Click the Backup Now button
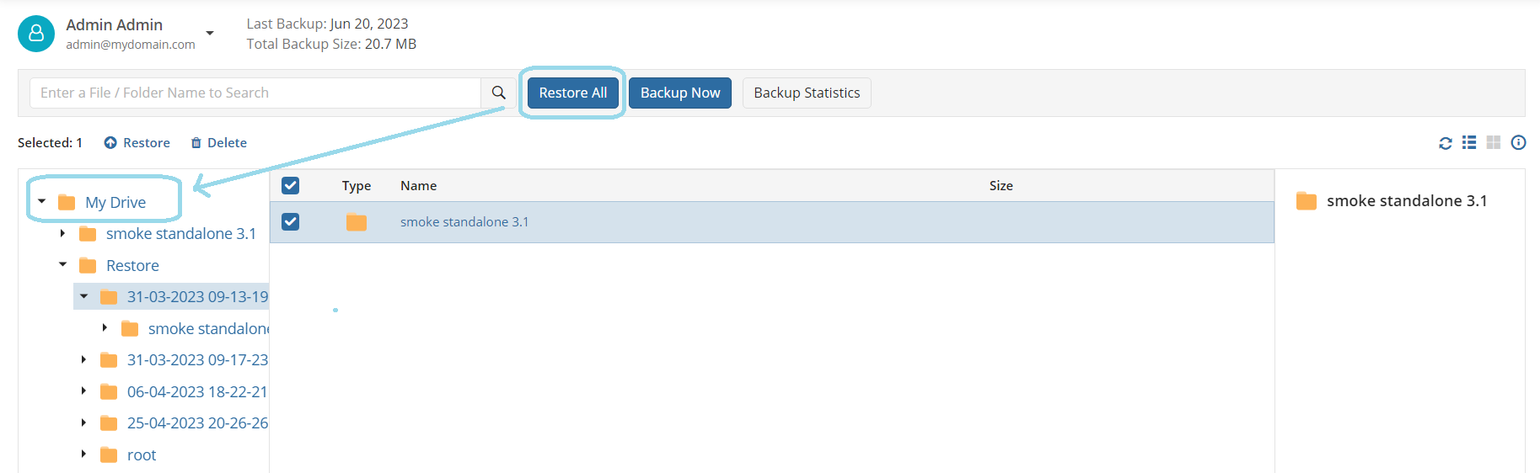The image size is (1540, 473). point(680,93)
